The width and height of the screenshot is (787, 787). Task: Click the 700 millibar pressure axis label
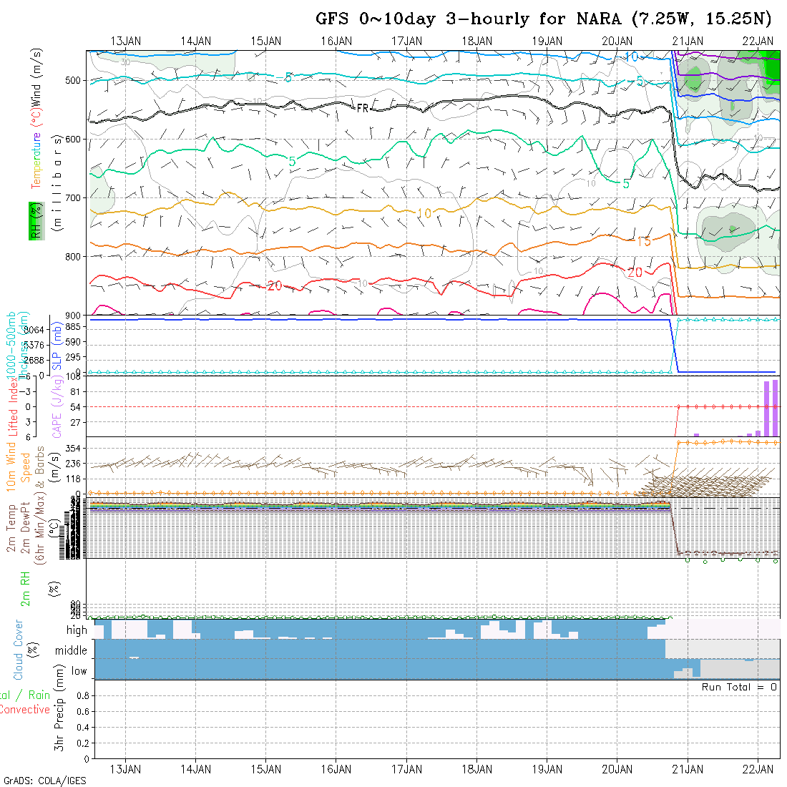tap(73, 197)
